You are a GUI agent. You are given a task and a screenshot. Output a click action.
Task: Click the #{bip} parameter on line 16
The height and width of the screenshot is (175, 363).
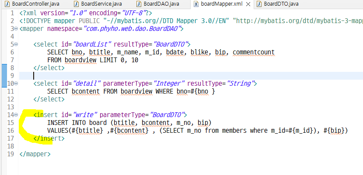[334, 130]
